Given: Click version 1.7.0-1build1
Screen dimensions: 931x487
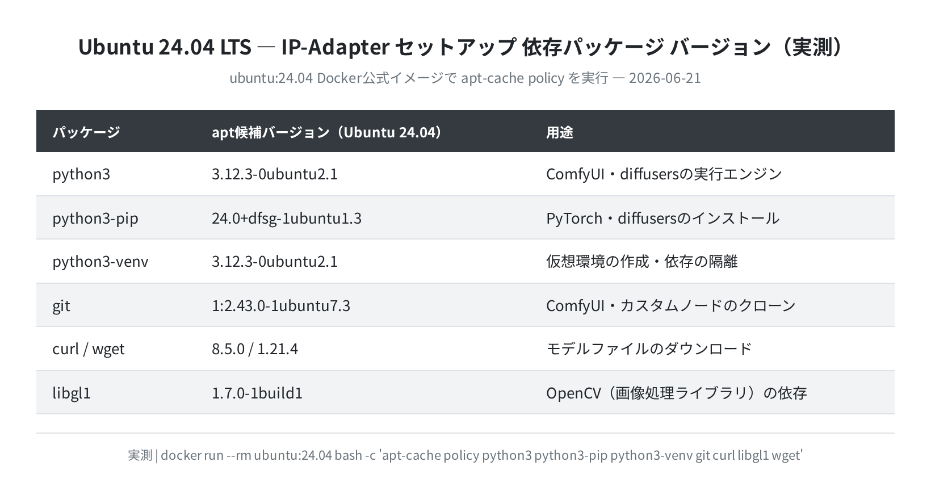Looking at the screenshot, I should [x=257, y=393].
